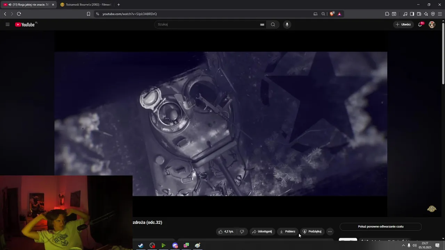Expand hidden system tray icons chevron
Viewport: 445px width, 250px height.
pyautogui.click(x=403, y=245)
